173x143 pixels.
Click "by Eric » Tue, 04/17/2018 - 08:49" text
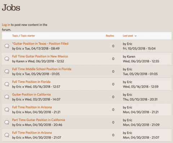click(36, 49)
